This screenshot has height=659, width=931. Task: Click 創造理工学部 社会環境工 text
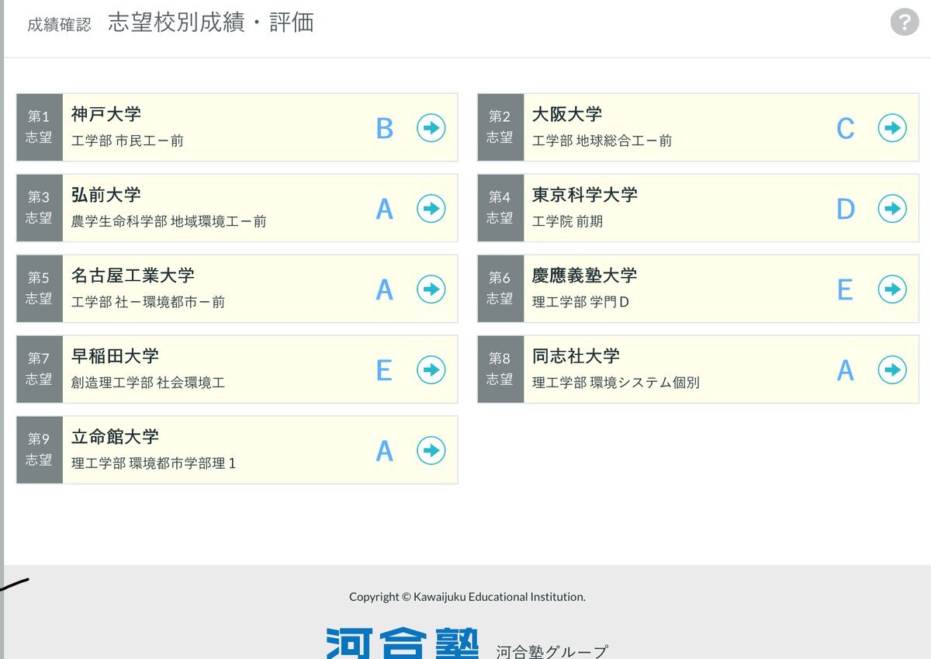pos(148,383)
